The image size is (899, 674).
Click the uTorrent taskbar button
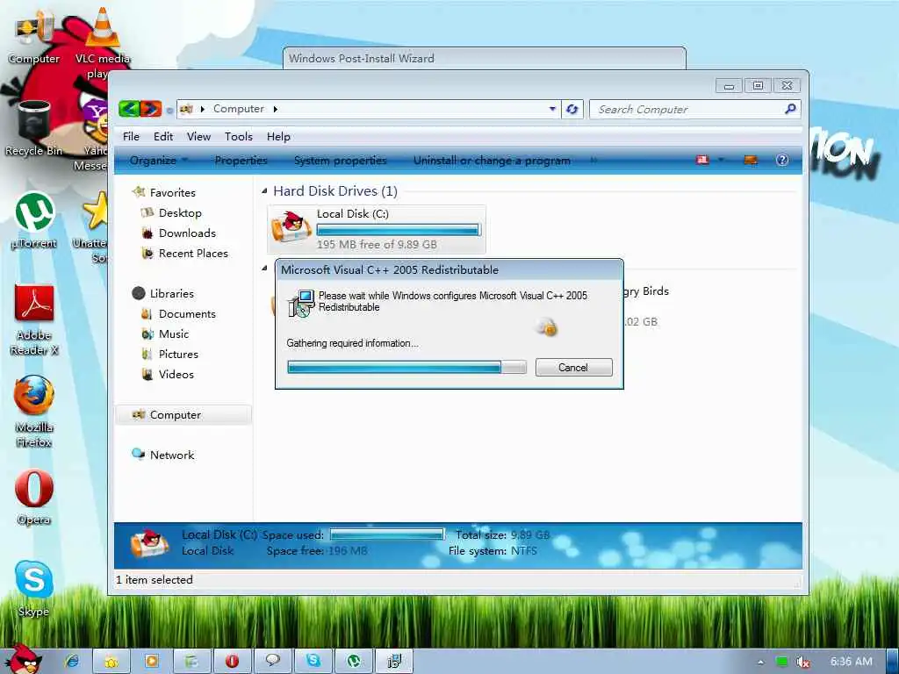[x=354, y=661]
